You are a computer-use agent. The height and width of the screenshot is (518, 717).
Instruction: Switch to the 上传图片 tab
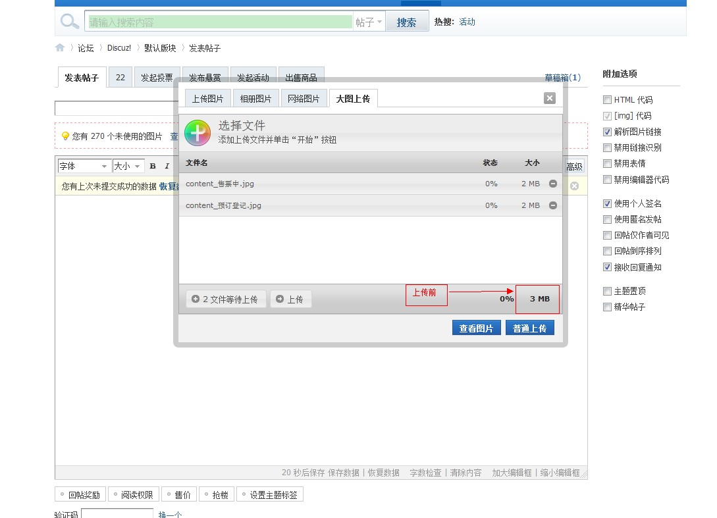[x=207, y=98]
